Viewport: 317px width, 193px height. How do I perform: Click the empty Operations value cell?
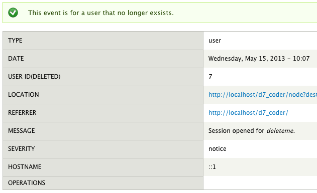click(x=260, y=183)
